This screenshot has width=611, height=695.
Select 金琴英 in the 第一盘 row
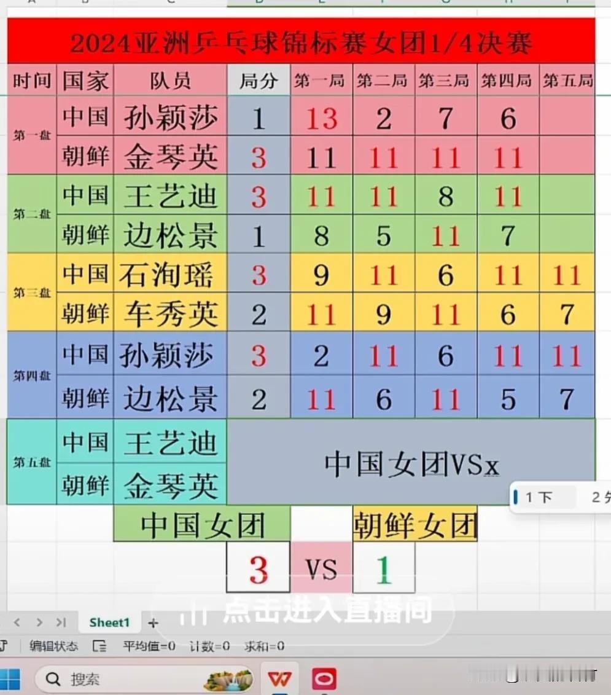click(x=170, y=156)
